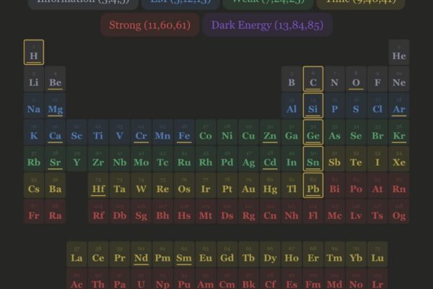Screen dimensions: 433x289
Task: Toggle the Dark Energy (13,84,85) filter chip
Action: click(267, 25)
